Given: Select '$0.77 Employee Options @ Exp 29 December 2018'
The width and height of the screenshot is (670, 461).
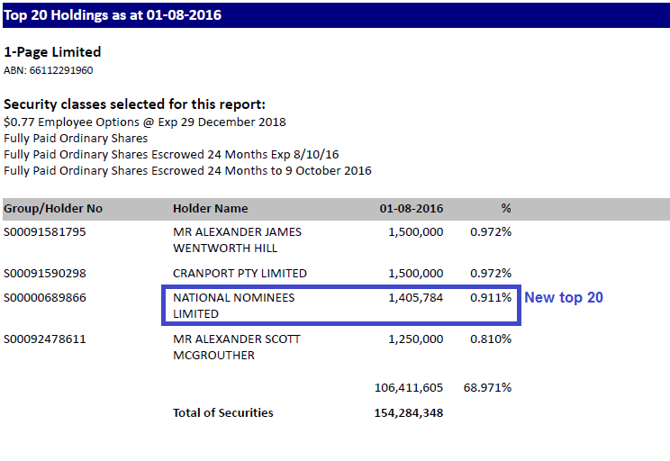Looking at the screenshot, I should pos(145,122).
